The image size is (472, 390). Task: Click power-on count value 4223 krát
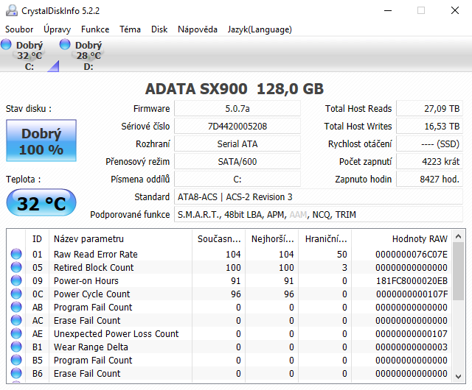pos(429,162)
